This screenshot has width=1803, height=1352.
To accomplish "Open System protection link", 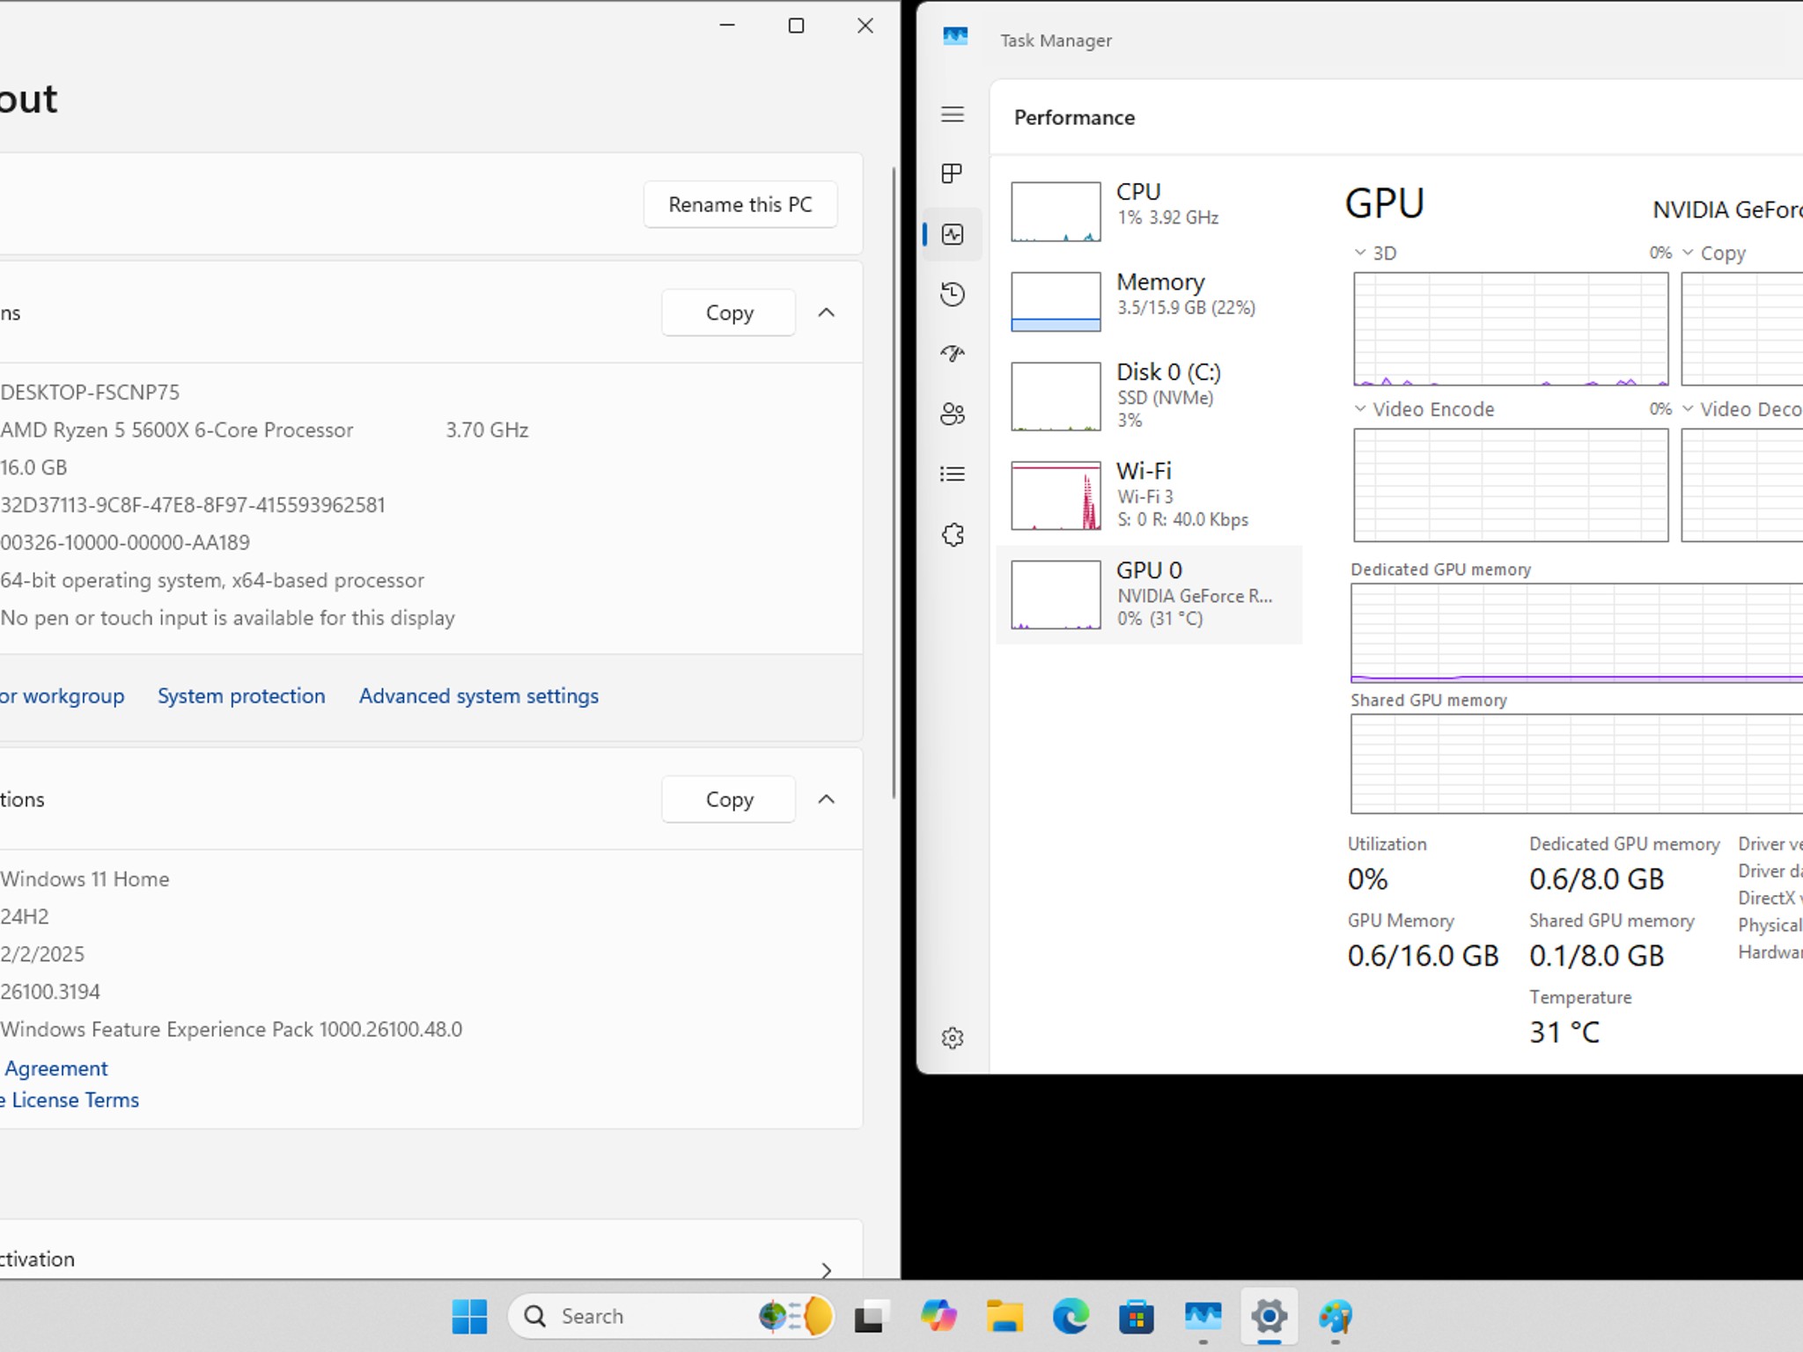I will click(240, 695).
